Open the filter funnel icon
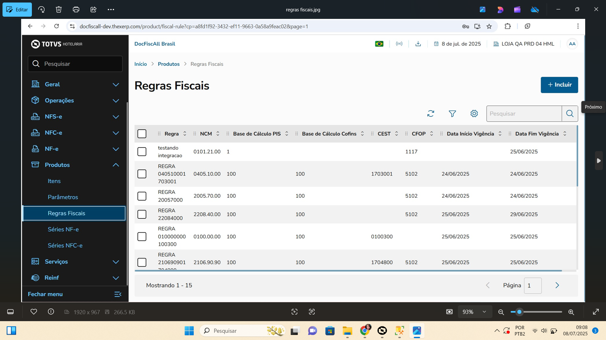606x340 pixels. click(452, 114)
